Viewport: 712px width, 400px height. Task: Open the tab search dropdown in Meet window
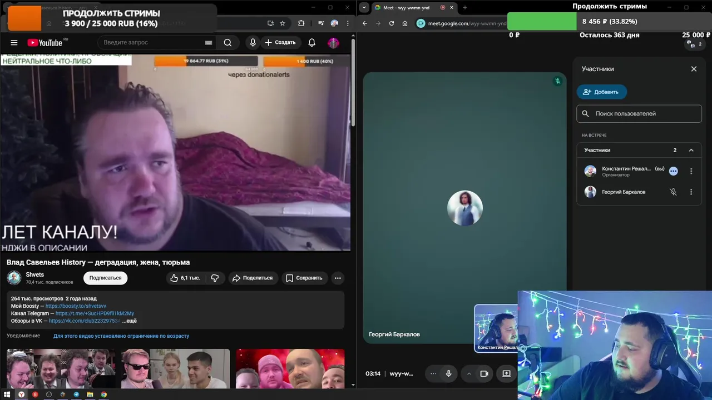364,7
